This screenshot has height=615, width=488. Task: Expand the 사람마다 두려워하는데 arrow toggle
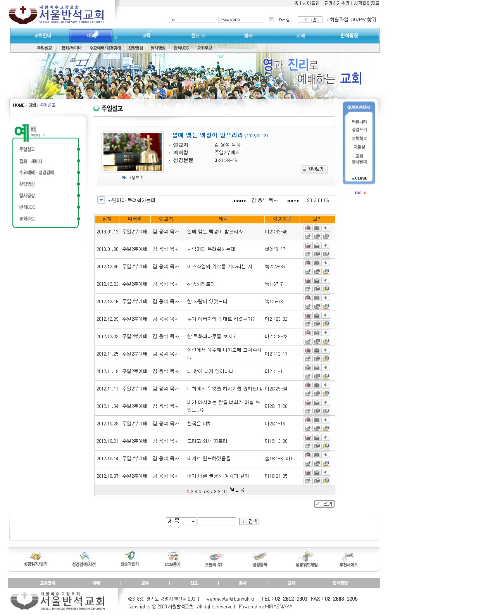[x=101, y=200]
